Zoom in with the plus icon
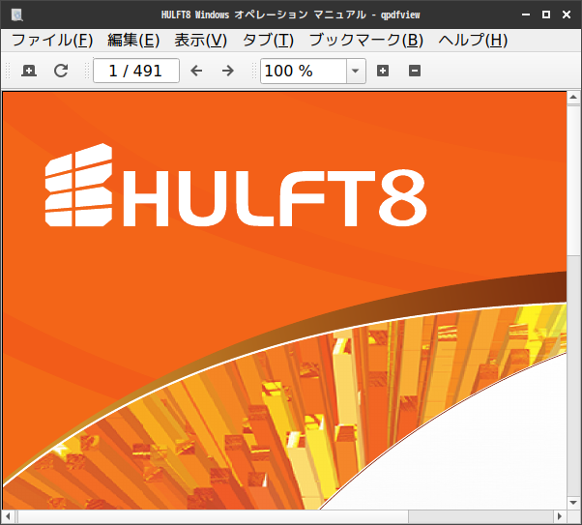 [x=383, y=71]
